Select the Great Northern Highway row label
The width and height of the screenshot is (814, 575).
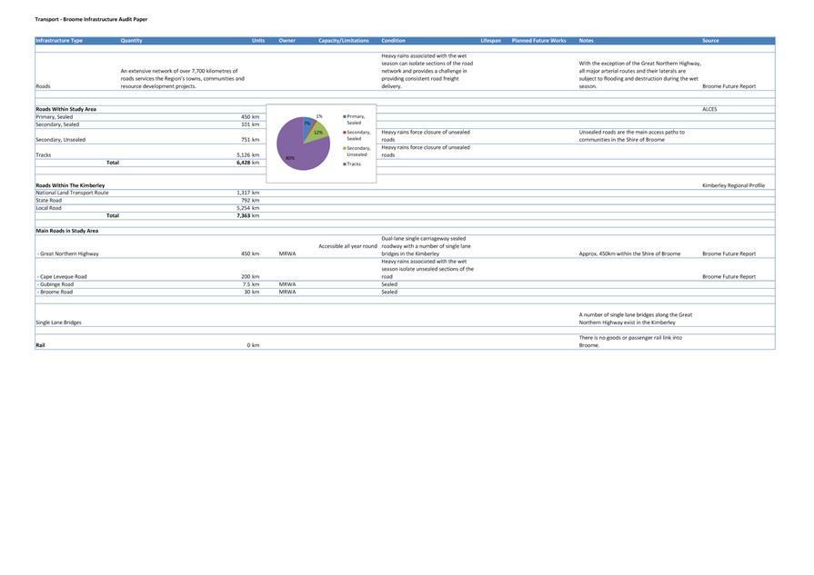click(68, 254)
